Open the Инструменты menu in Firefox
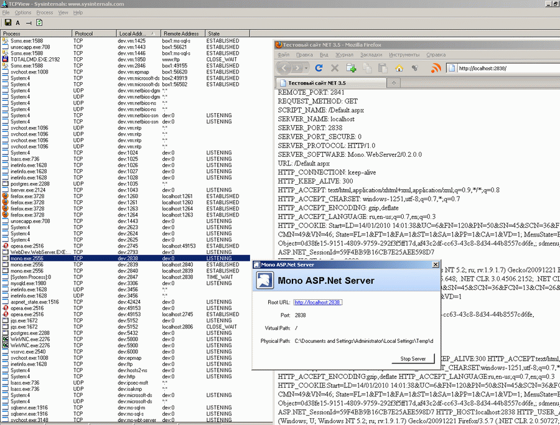 [404, 55]
